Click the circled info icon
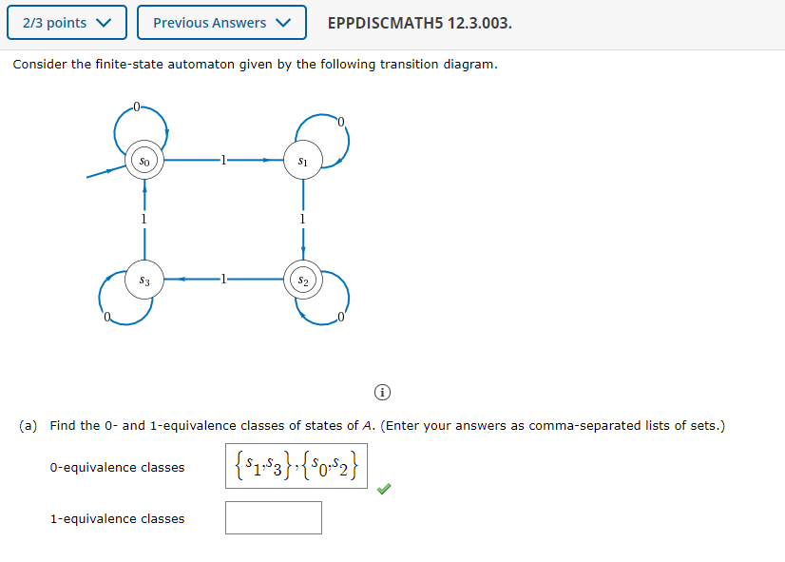 click(x=381, y=391)
